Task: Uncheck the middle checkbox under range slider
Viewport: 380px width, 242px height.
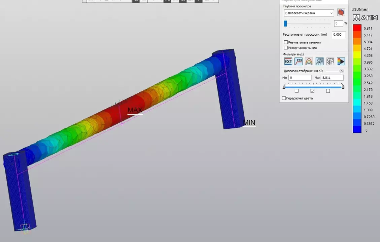Action: tap(312, 91)
